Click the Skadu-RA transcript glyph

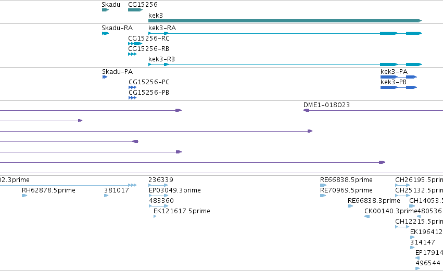[x=105, y=33]
